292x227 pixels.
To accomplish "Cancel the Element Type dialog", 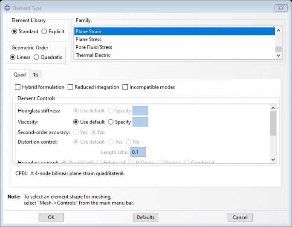I will (240, 217).
